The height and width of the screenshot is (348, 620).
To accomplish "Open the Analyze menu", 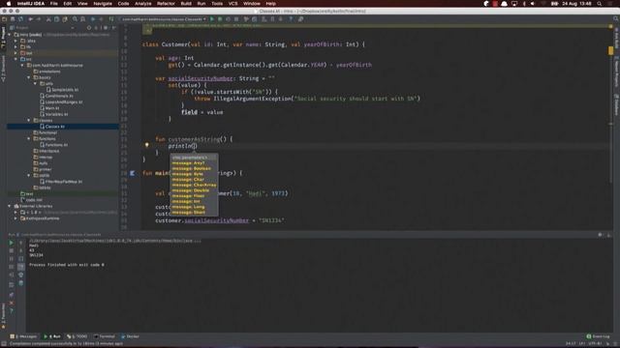I will click(x=142, y=4).
